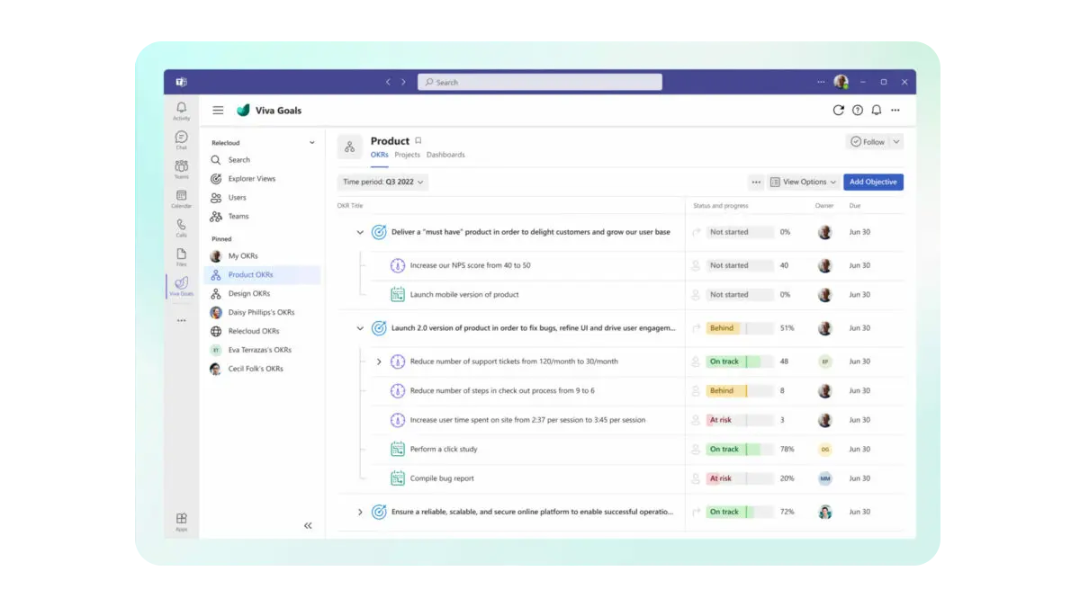
Task: Click the refresh icon in Viva Goals header
Action: coord(838,111)
